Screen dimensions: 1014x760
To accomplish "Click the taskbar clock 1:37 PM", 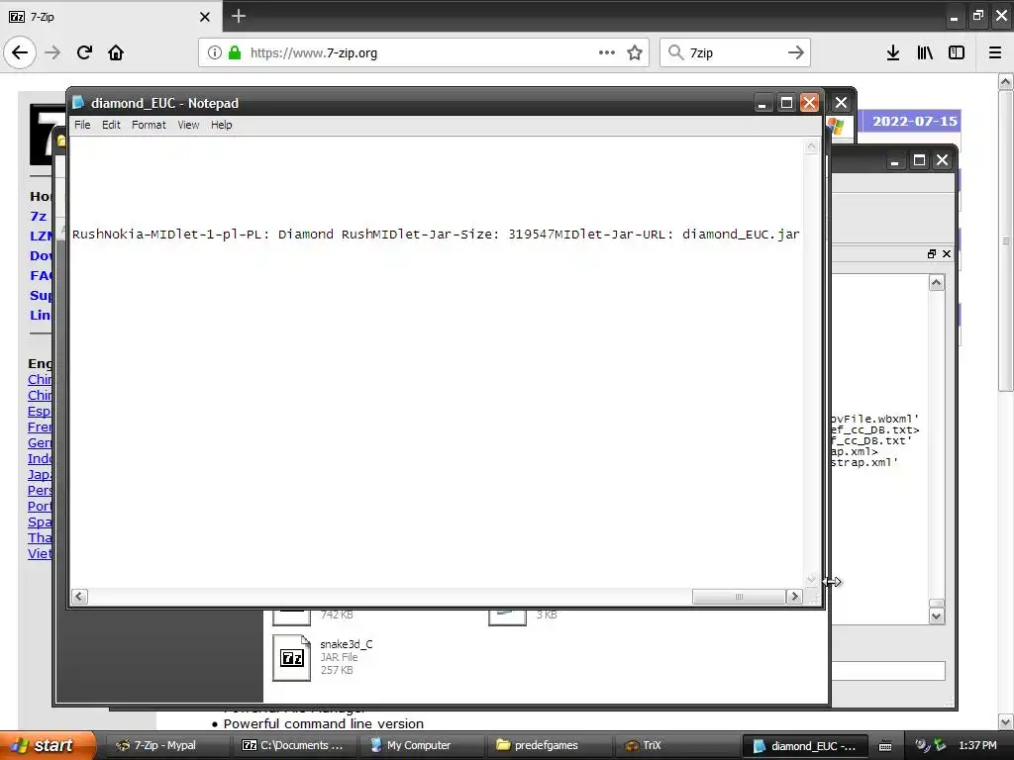I will (977, 745).
